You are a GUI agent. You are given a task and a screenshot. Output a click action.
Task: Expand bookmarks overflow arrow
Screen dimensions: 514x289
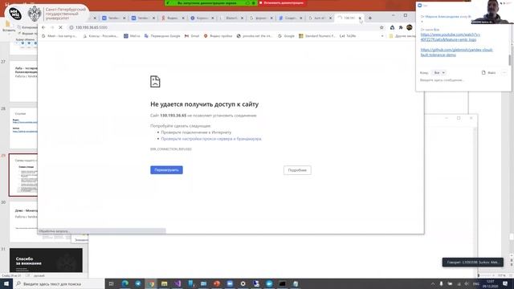[x=382, y=36]
